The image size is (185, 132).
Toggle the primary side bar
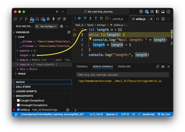tap(158, 12)
